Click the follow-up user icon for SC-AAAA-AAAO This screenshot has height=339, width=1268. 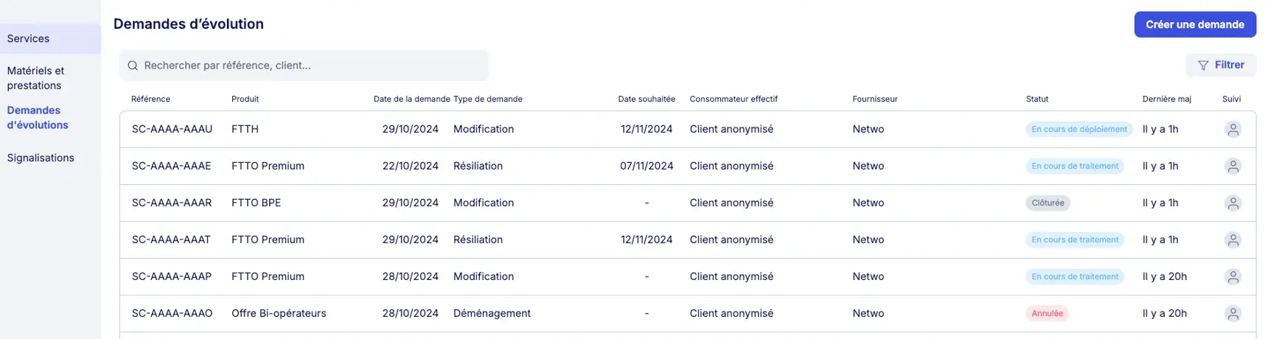click(x=1232, y=314)
